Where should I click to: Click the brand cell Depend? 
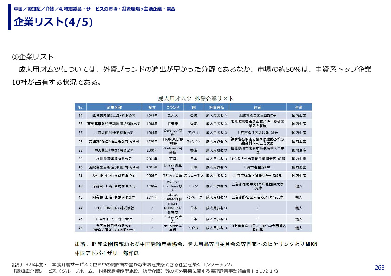point(173,133)
